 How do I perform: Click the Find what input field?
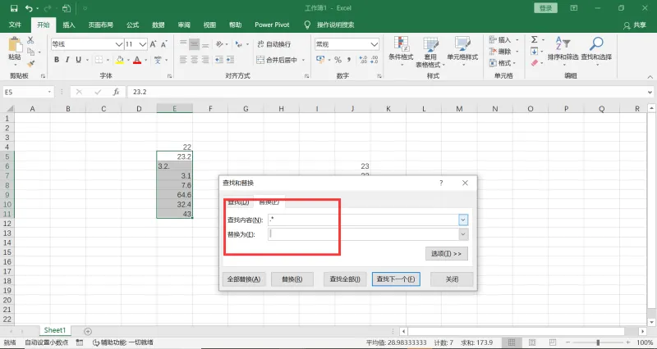[x=363, y=220]
